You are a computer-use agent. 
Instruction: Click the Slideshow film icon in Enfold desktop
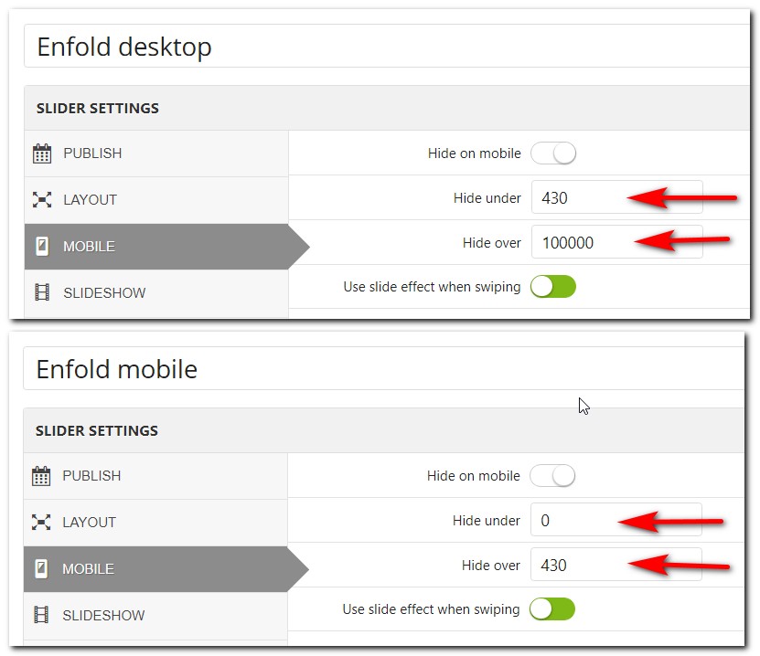(42, 292)
